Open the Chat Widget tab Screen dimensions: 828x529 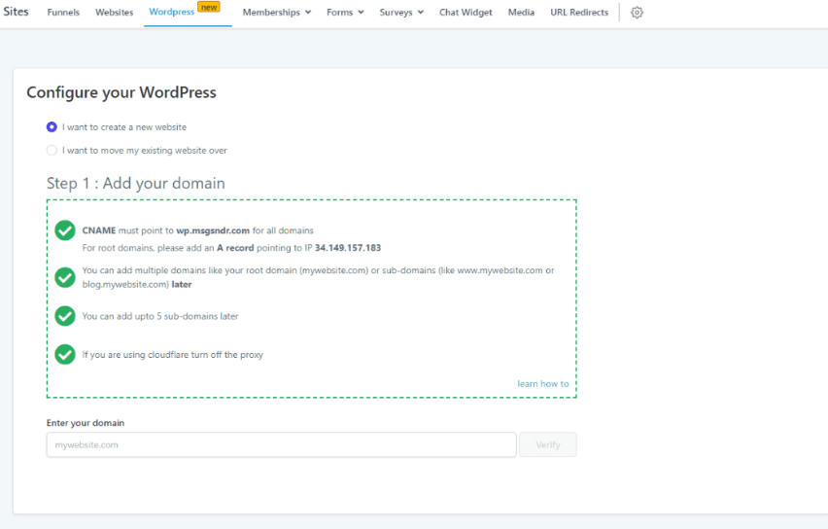click(466, 12)
